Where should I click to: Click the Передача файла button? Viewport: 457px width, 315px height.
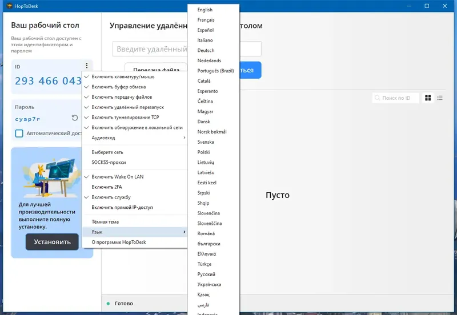(x=156, y=67)
